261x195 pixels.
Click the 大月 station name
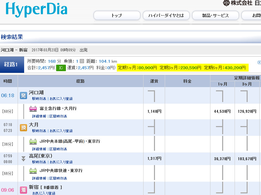tap(34, 125)
